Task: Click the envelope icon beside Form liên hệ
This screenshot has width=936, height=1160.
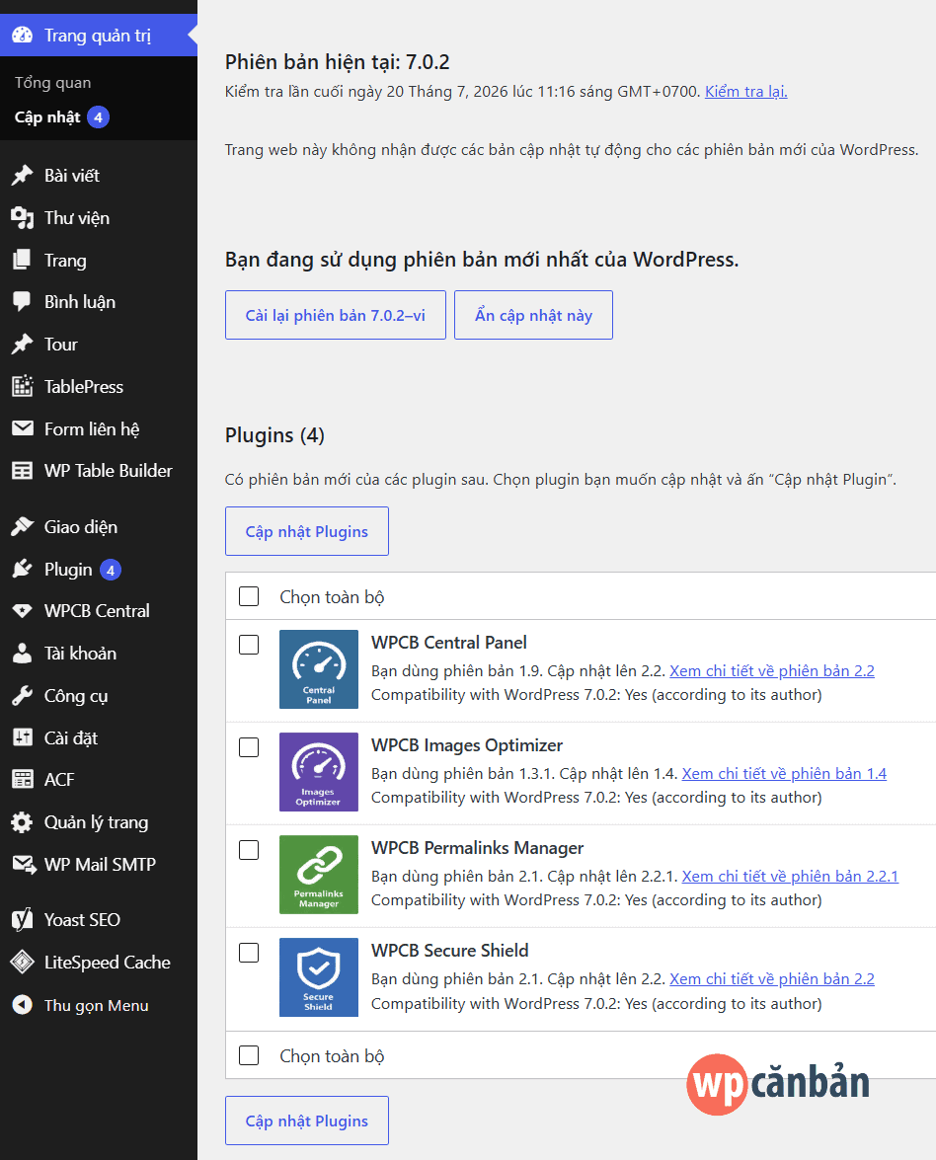Action: pyautogui.click(x=22, y=428)
